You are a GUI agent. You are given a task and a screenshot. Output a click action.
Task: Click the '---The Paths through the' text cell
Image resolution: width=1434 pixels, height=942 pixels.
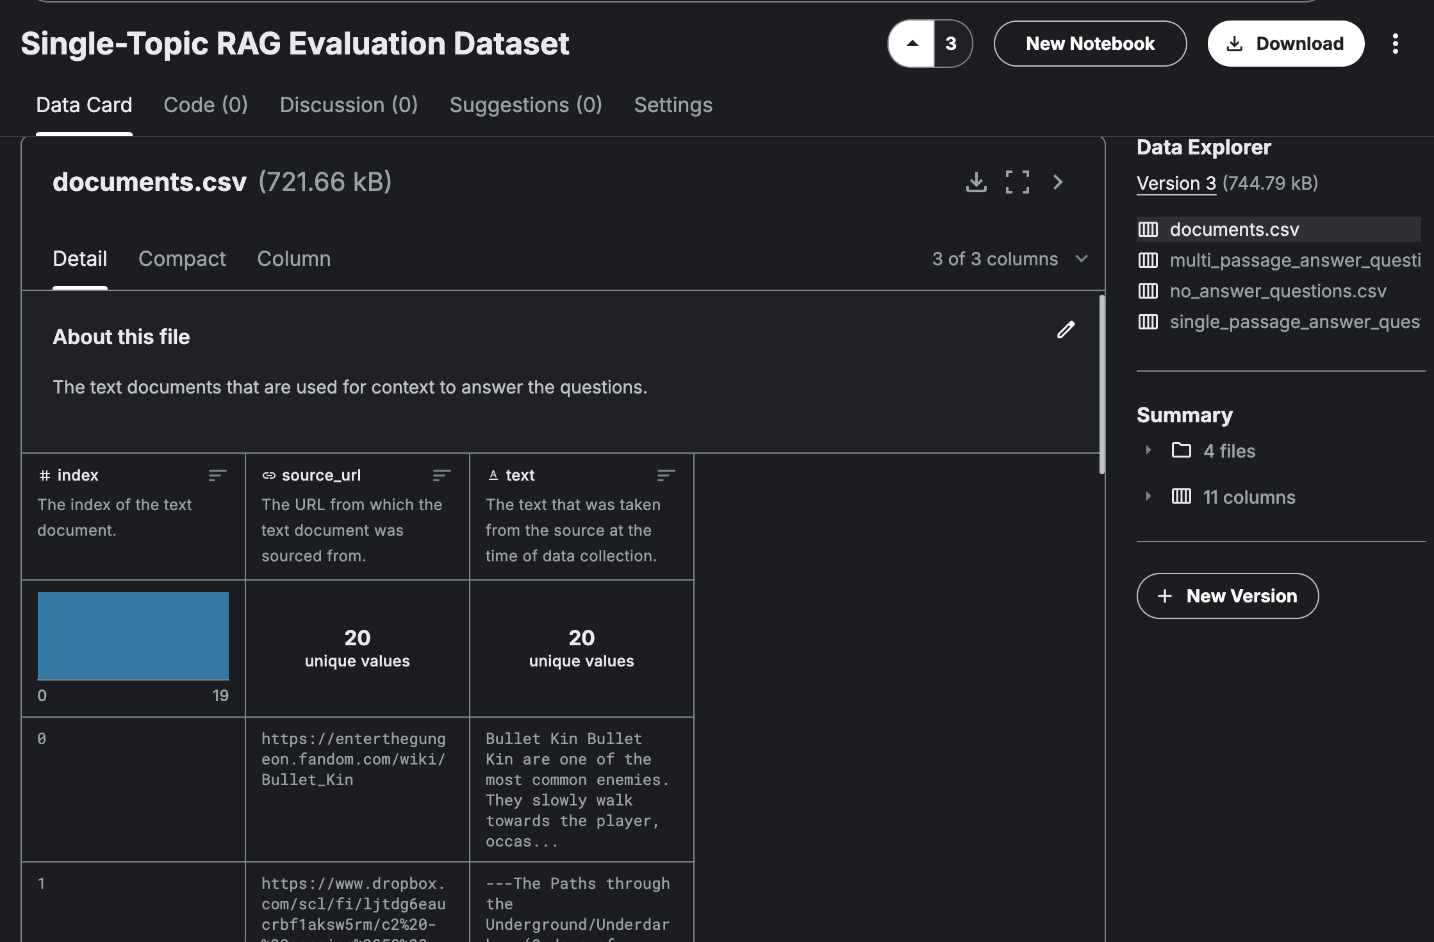pyautogui.click(x=582, y=902)
